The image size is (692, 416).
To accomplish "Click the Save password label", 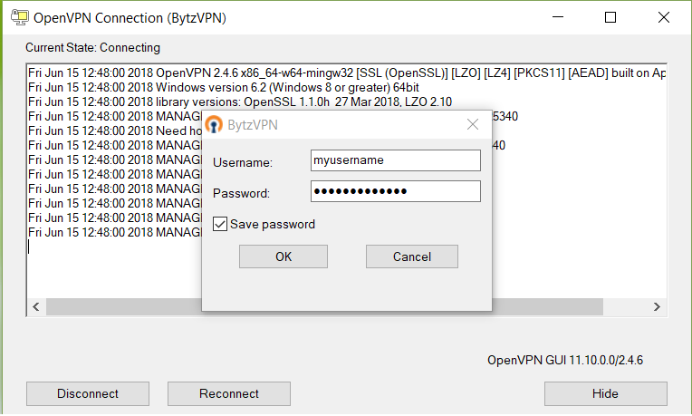I will 273,225.
